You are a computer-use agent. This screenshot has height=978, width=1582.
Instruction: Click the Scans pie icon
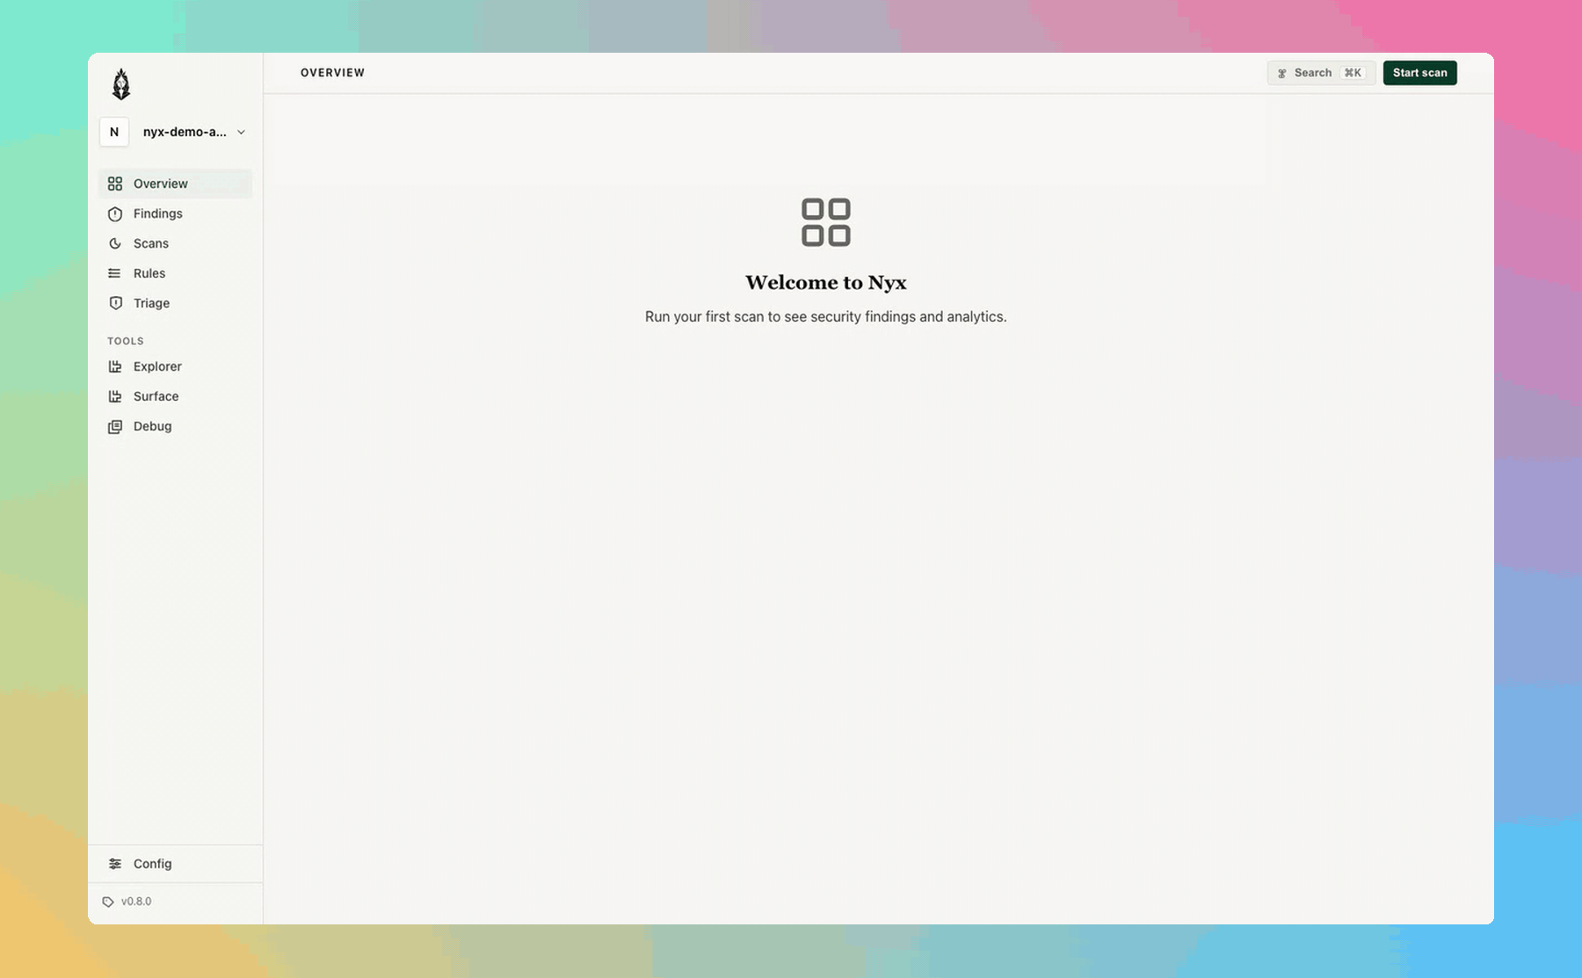[x=115, y=243]
